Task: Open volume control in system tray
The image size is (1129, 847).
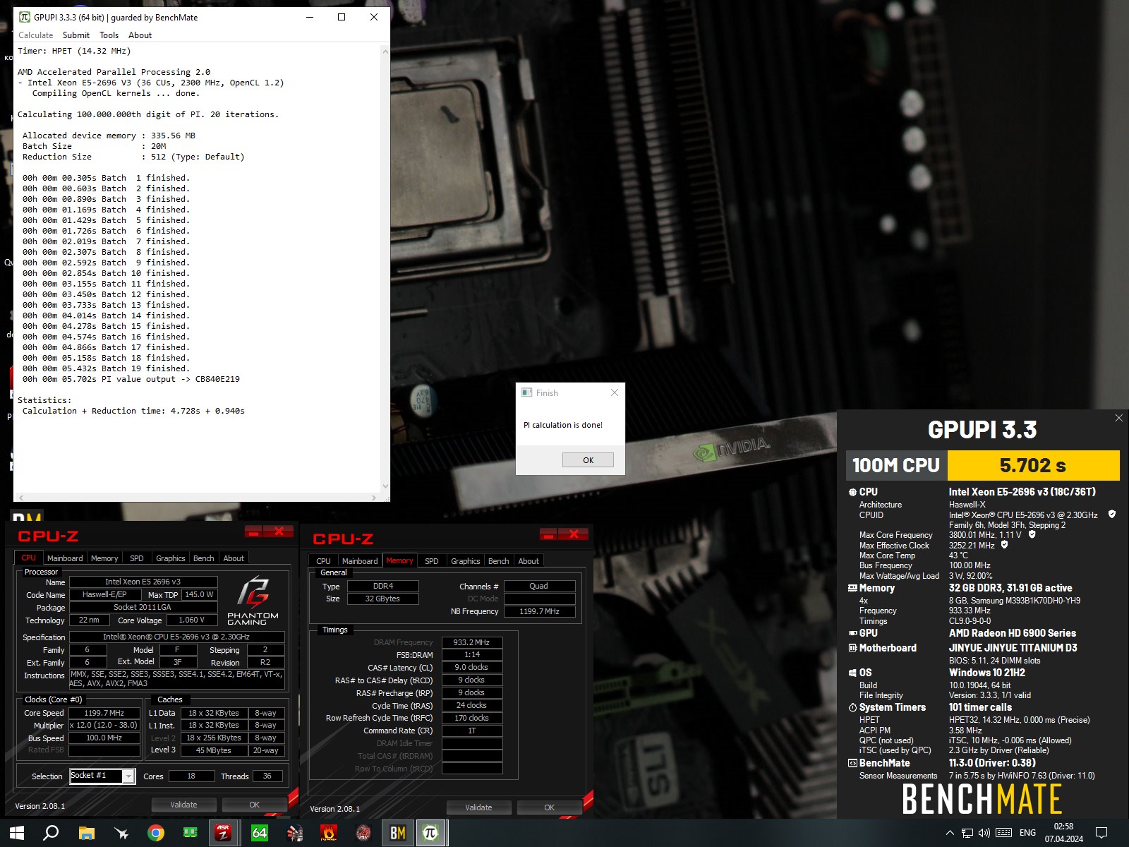Action: pos(984,833)
